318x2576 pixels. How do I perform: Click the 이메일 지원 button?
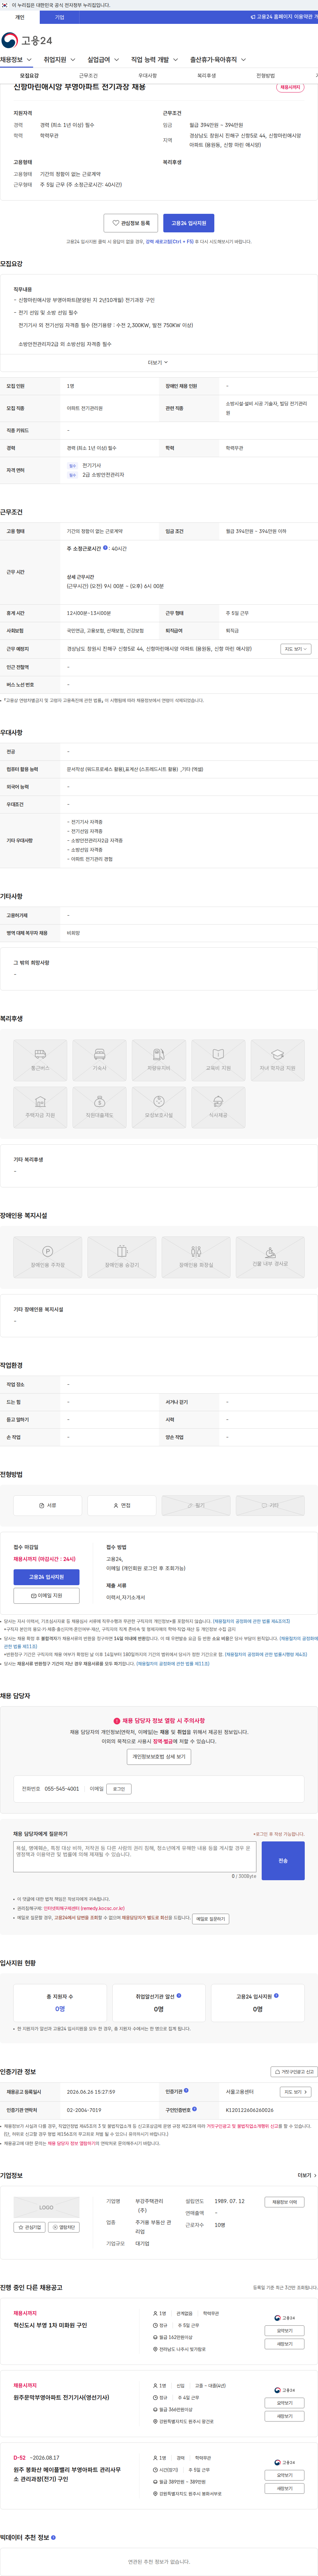(46, 1596)
